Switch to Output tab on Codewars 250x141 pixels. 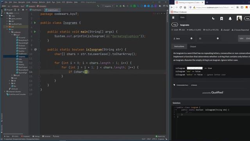tap(193, 47)
